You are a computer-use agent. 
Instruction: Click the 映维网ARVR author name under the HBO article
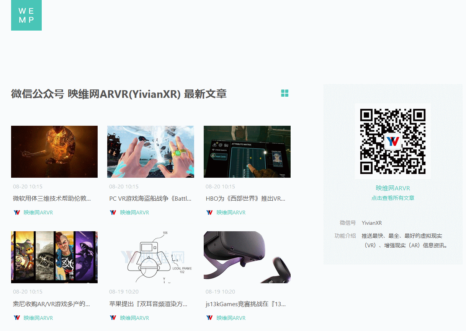[231, 213]
